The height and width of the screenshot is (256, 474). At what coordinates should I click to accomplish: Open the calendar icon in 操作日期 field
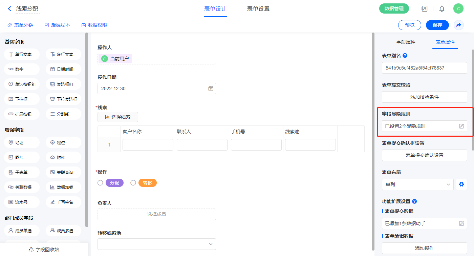[211, 88]
